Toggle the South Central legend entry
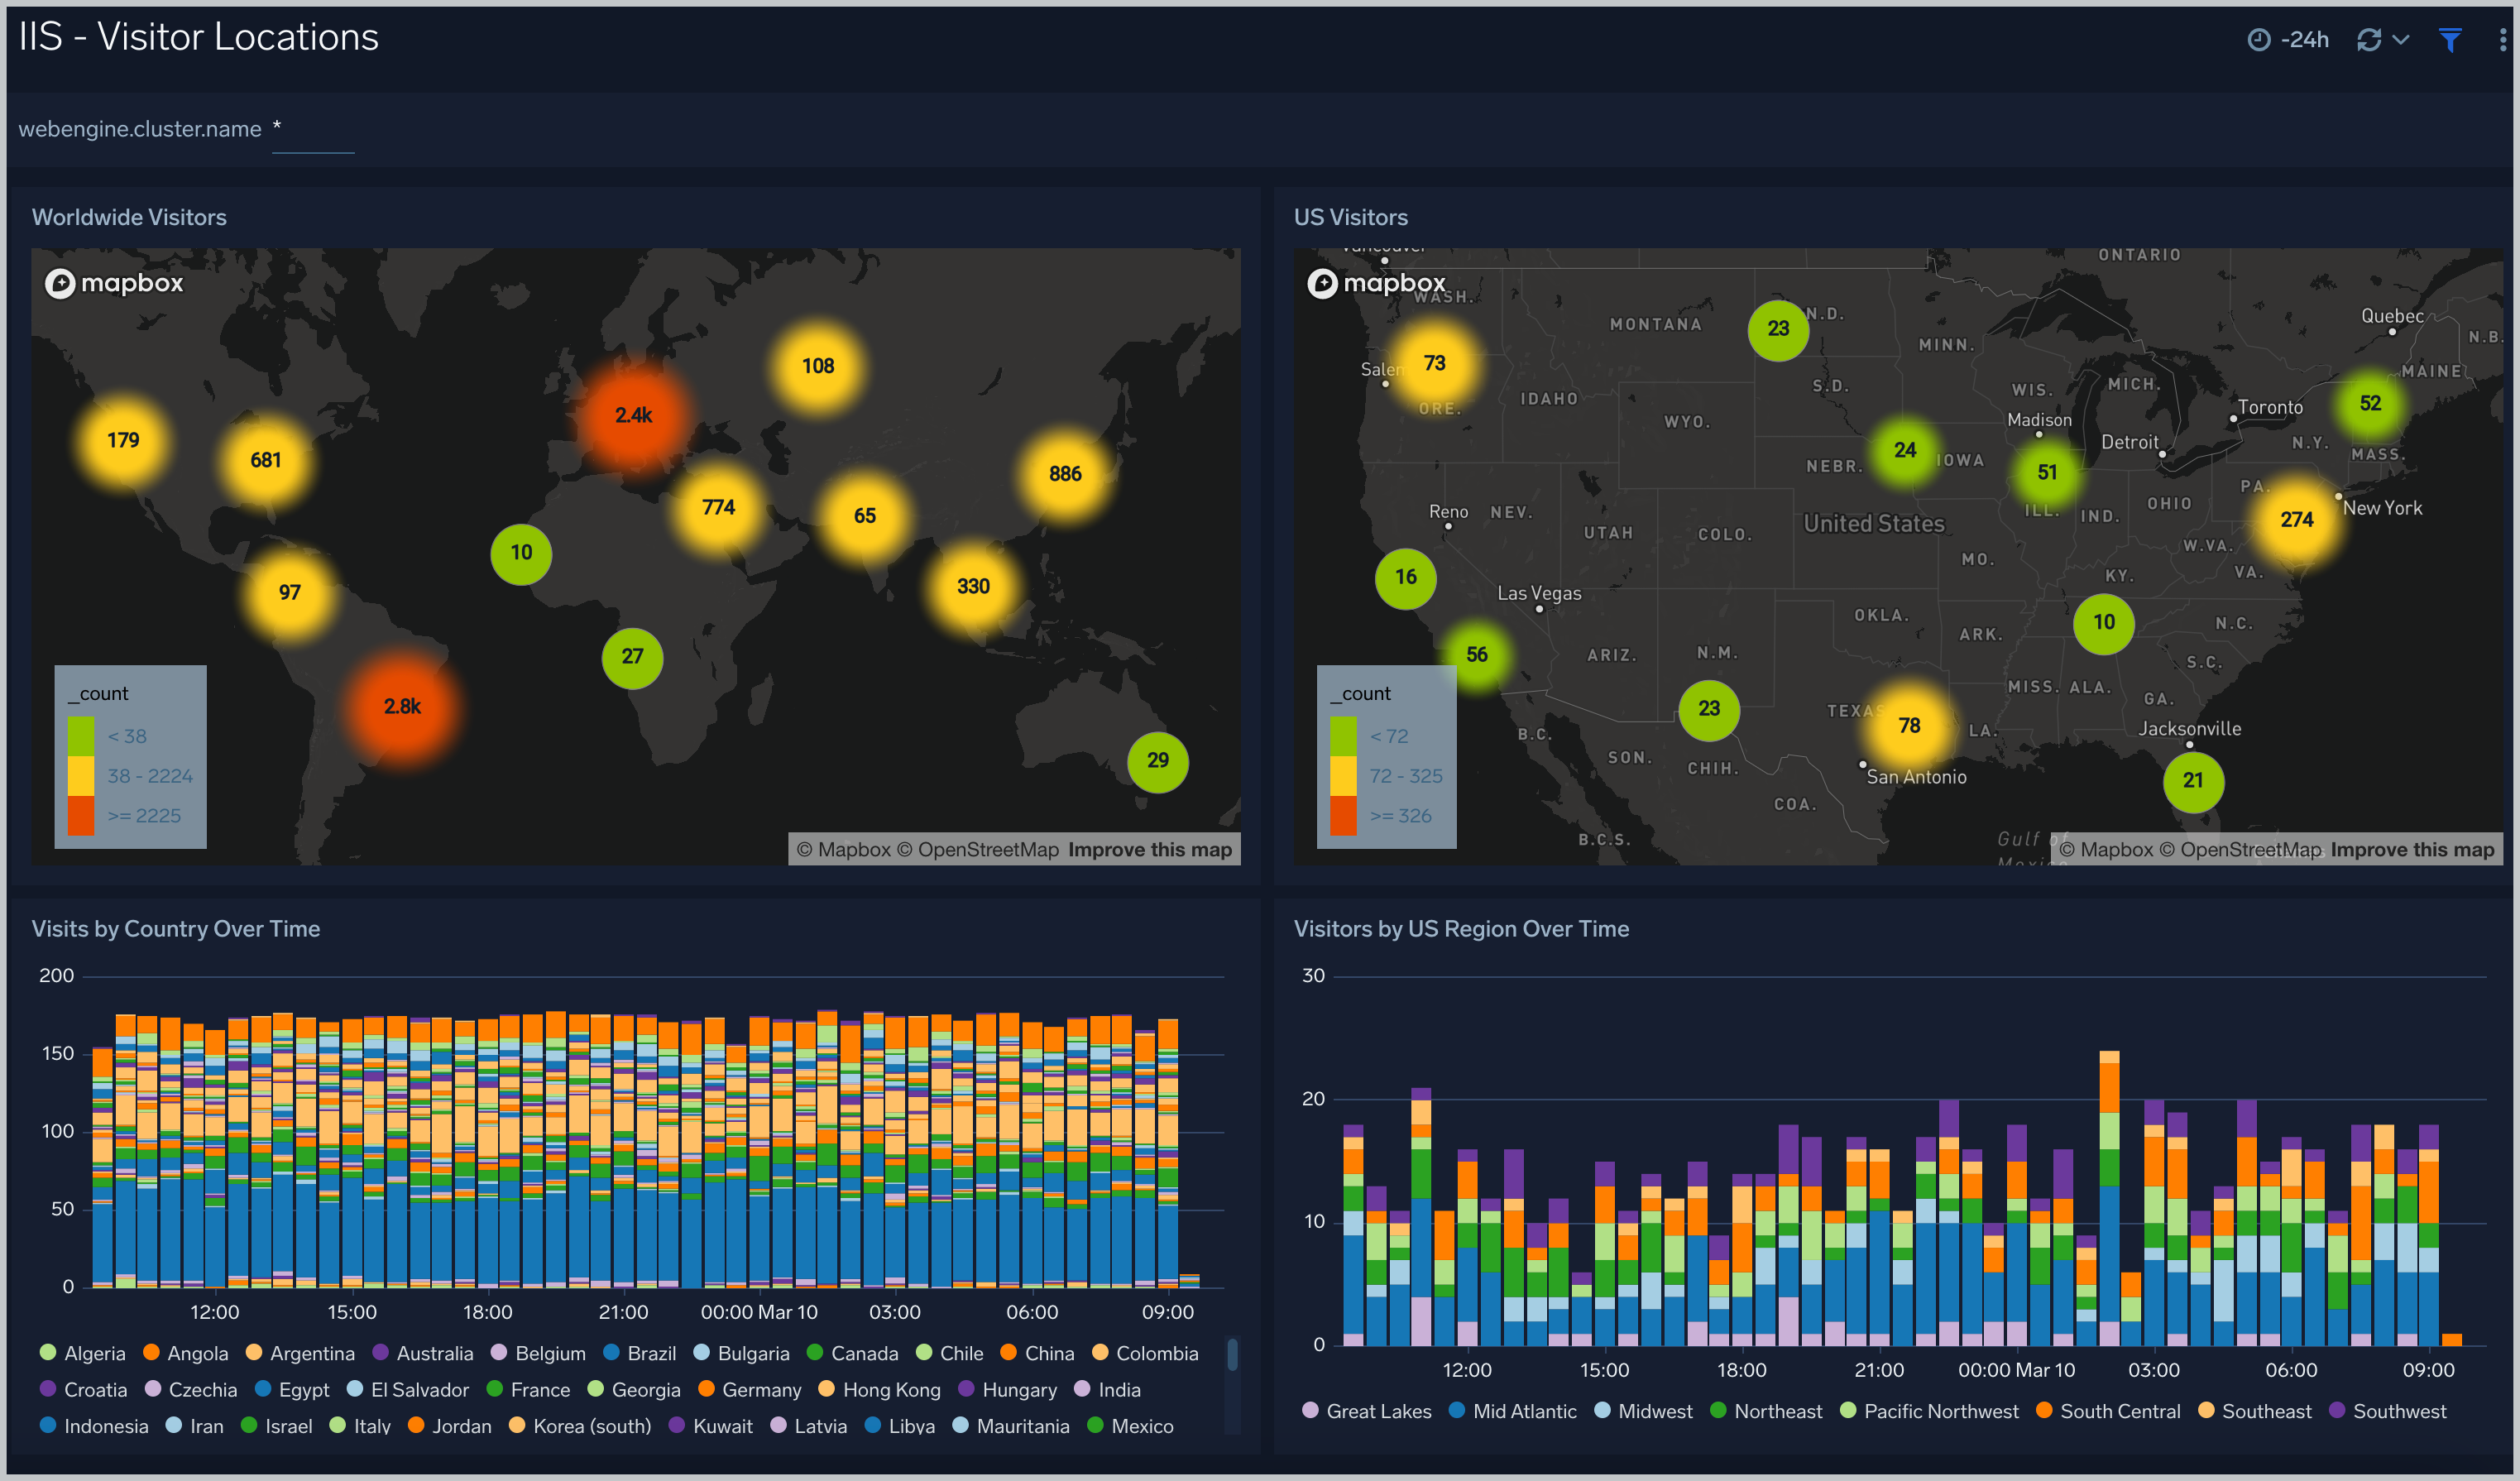The width and height of the screenshot is (2520, 1481). (2108, 1411)
